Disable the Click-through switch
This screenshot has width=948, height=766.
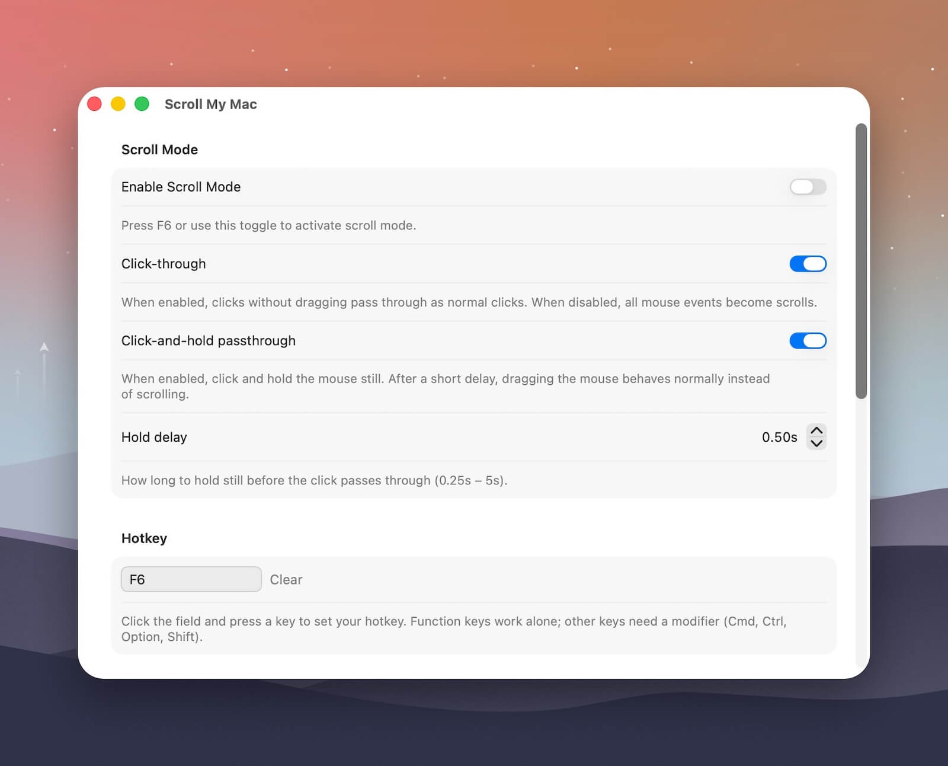[808, 263]
